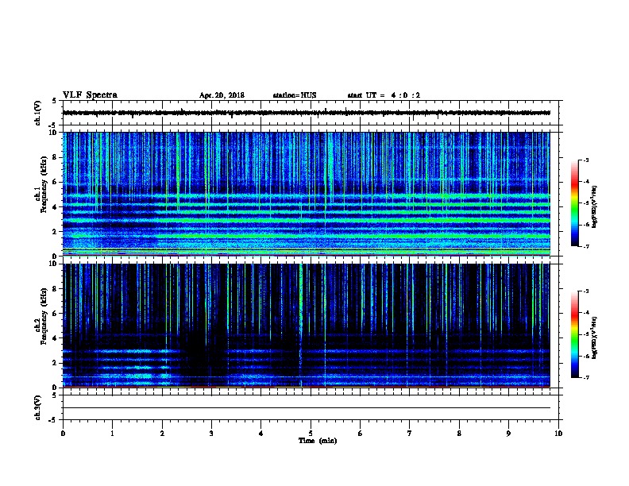Click the "9" tick on the time axis
This screenshot has height=486, width=629.
coord(508,433)
